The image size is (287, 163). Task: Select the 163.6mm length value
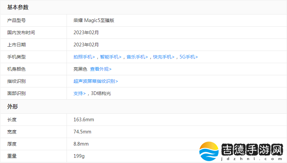pos(84,120)
